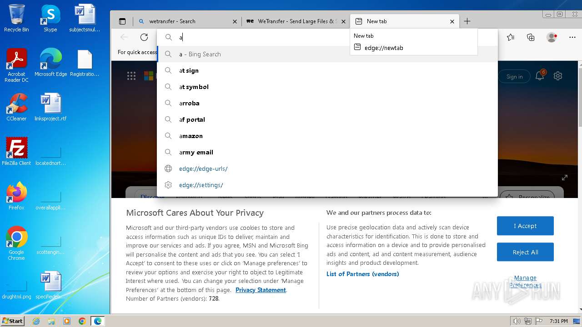The image size is (582, 327).
Task: Select the specifiedeb... Word document
Action: click(50, 285)
